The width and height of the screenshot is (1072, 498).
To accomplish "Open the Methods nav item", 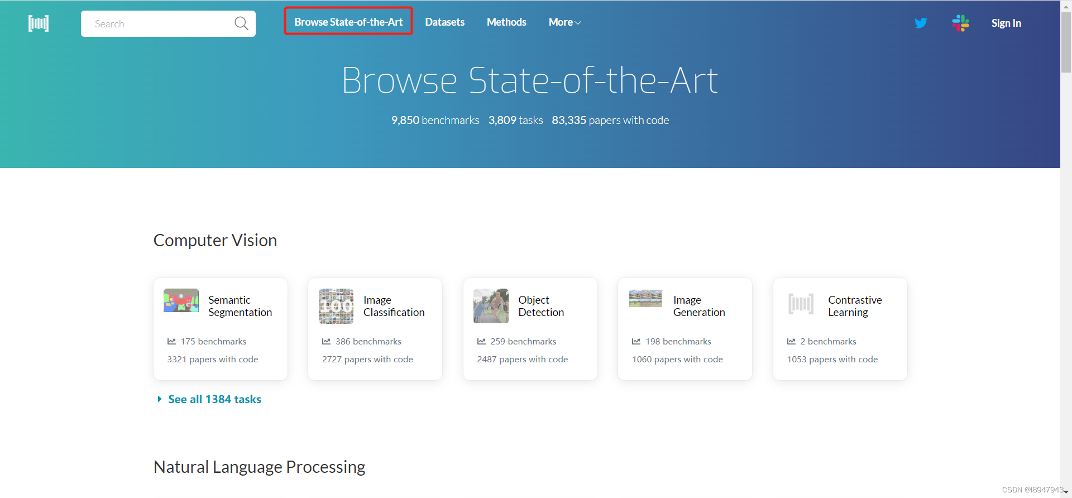I will (506, 22).
